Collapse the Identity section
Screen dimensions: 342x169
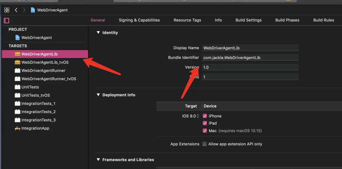tap(98, 33)
